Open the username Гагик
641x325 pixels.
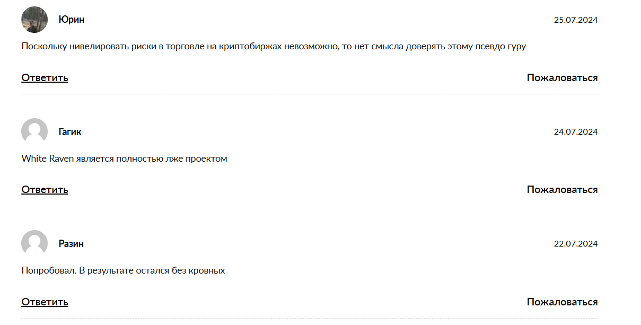pos(70,131)
